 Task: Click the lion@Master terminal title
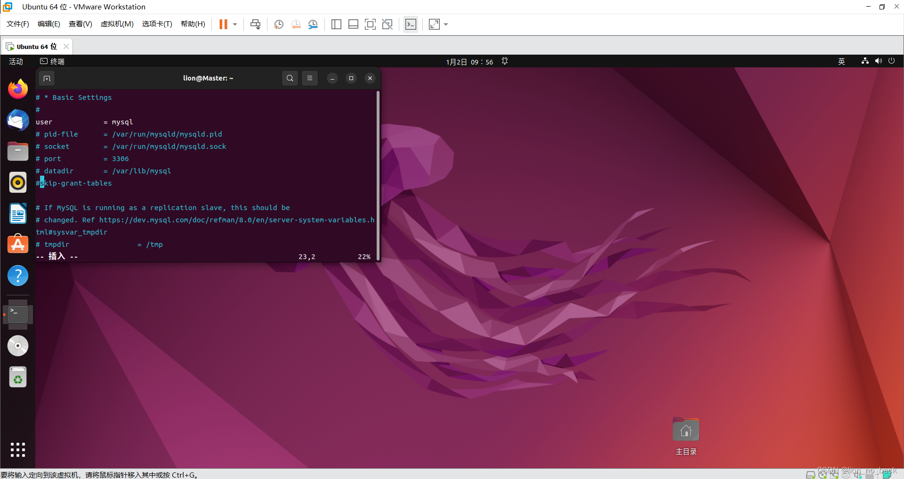(208, 78)
